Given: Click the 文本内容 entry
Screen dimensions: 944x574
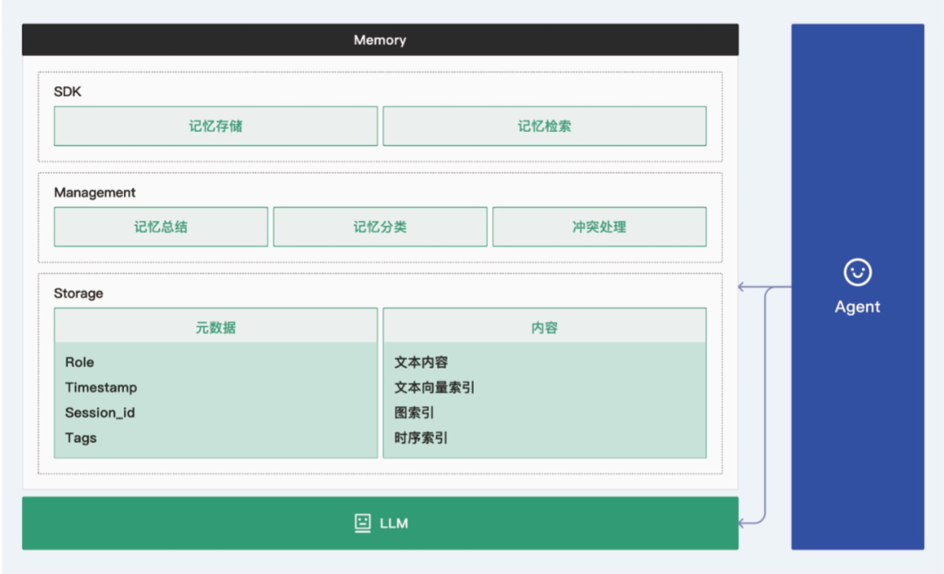Looking at the screenshot, I should (420, 363).
